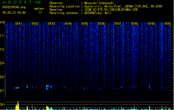174x110 pixels.
Task: Click the antenna A504HB(yagi 4el) text
Action: point(98,13)
